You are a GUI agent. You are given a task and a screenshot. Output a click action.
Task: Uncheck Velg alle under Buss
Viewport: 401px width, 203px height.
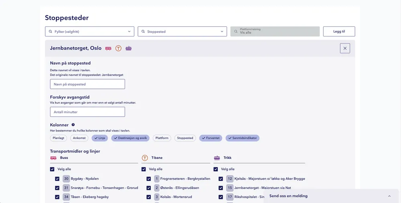click(53, 169)
